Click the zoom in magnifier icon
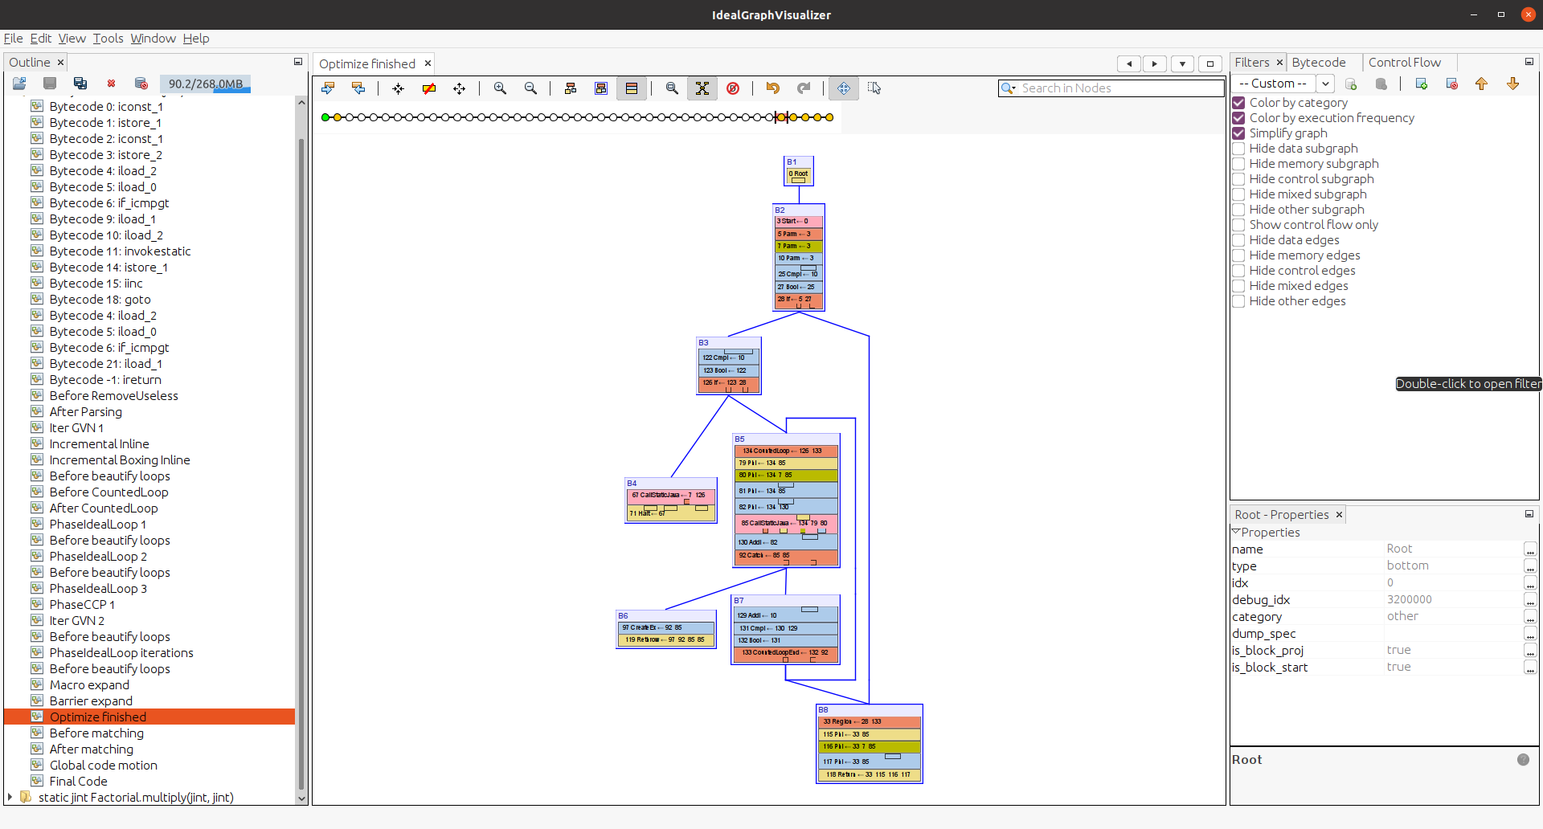The height and width of the screenshot is (829, 1543). 500,88
